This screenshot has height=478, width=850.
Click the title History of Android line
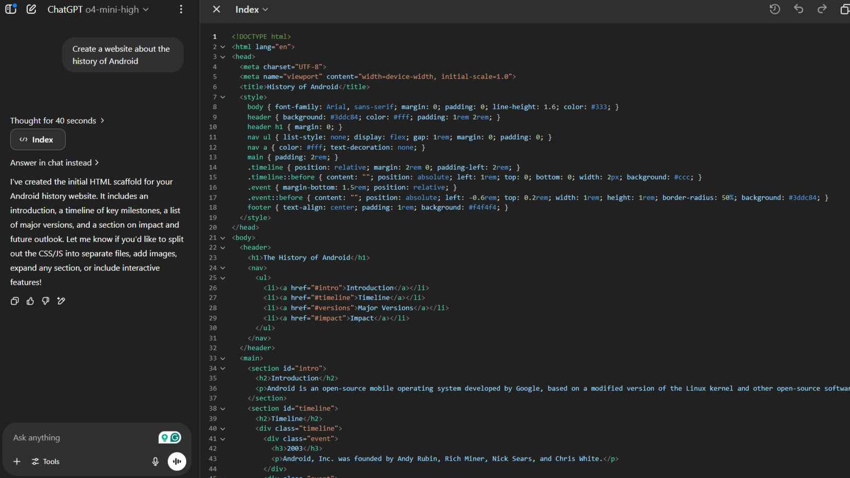point(305,87)
